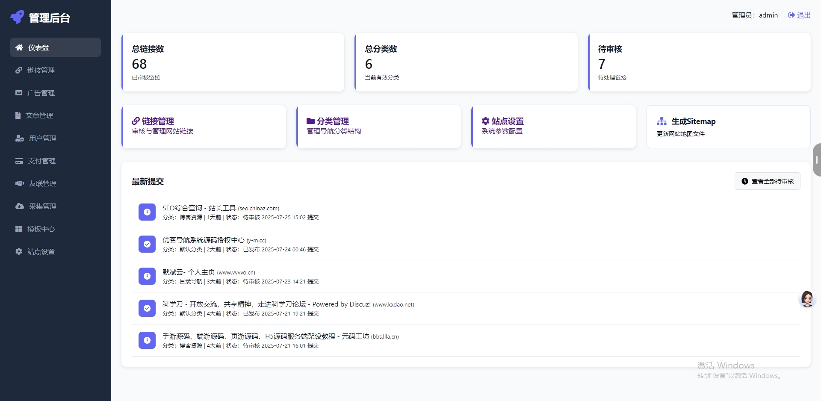Open the 待审核 count card
Image resolution: width=821 pixels, height=401 pixels.
point(699,62)
